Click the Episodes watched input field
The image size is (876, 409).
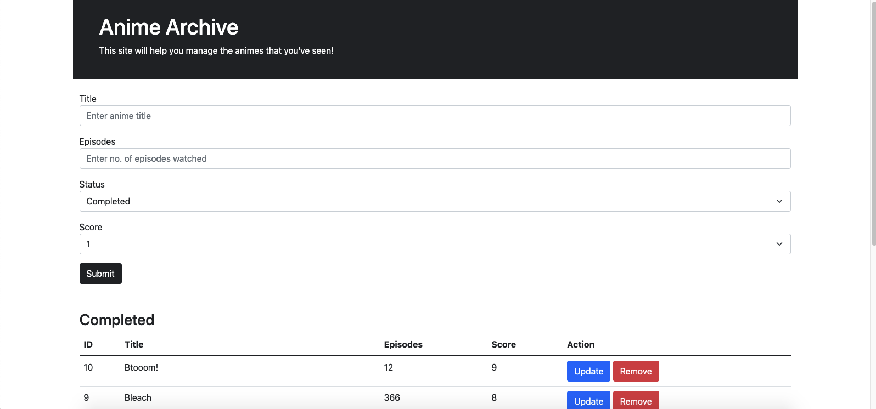click(435, 158)
